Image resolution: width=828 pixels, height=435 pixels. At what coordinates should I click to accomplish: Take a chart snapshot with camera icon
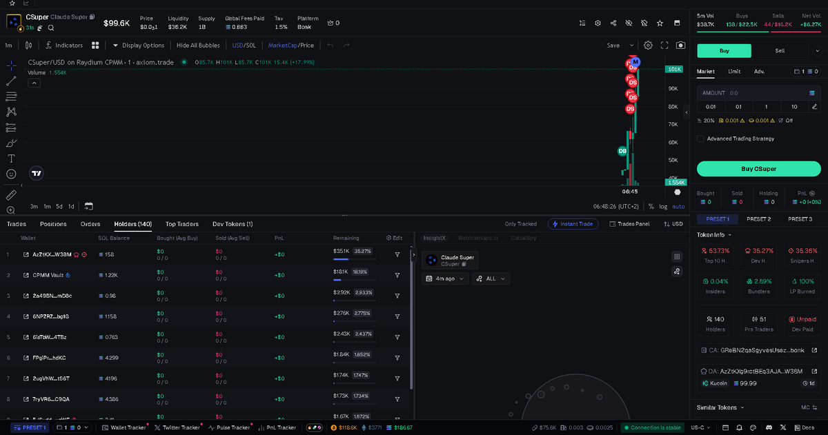coord(680,45)
